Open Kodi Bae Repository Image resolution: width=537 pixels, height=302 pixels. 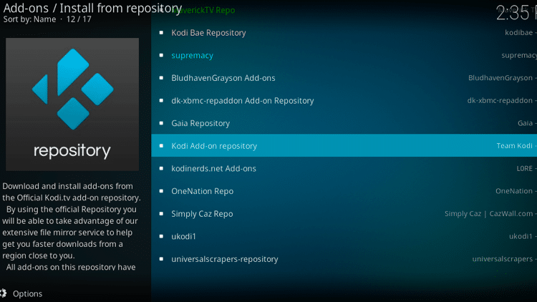click(344, 33)
